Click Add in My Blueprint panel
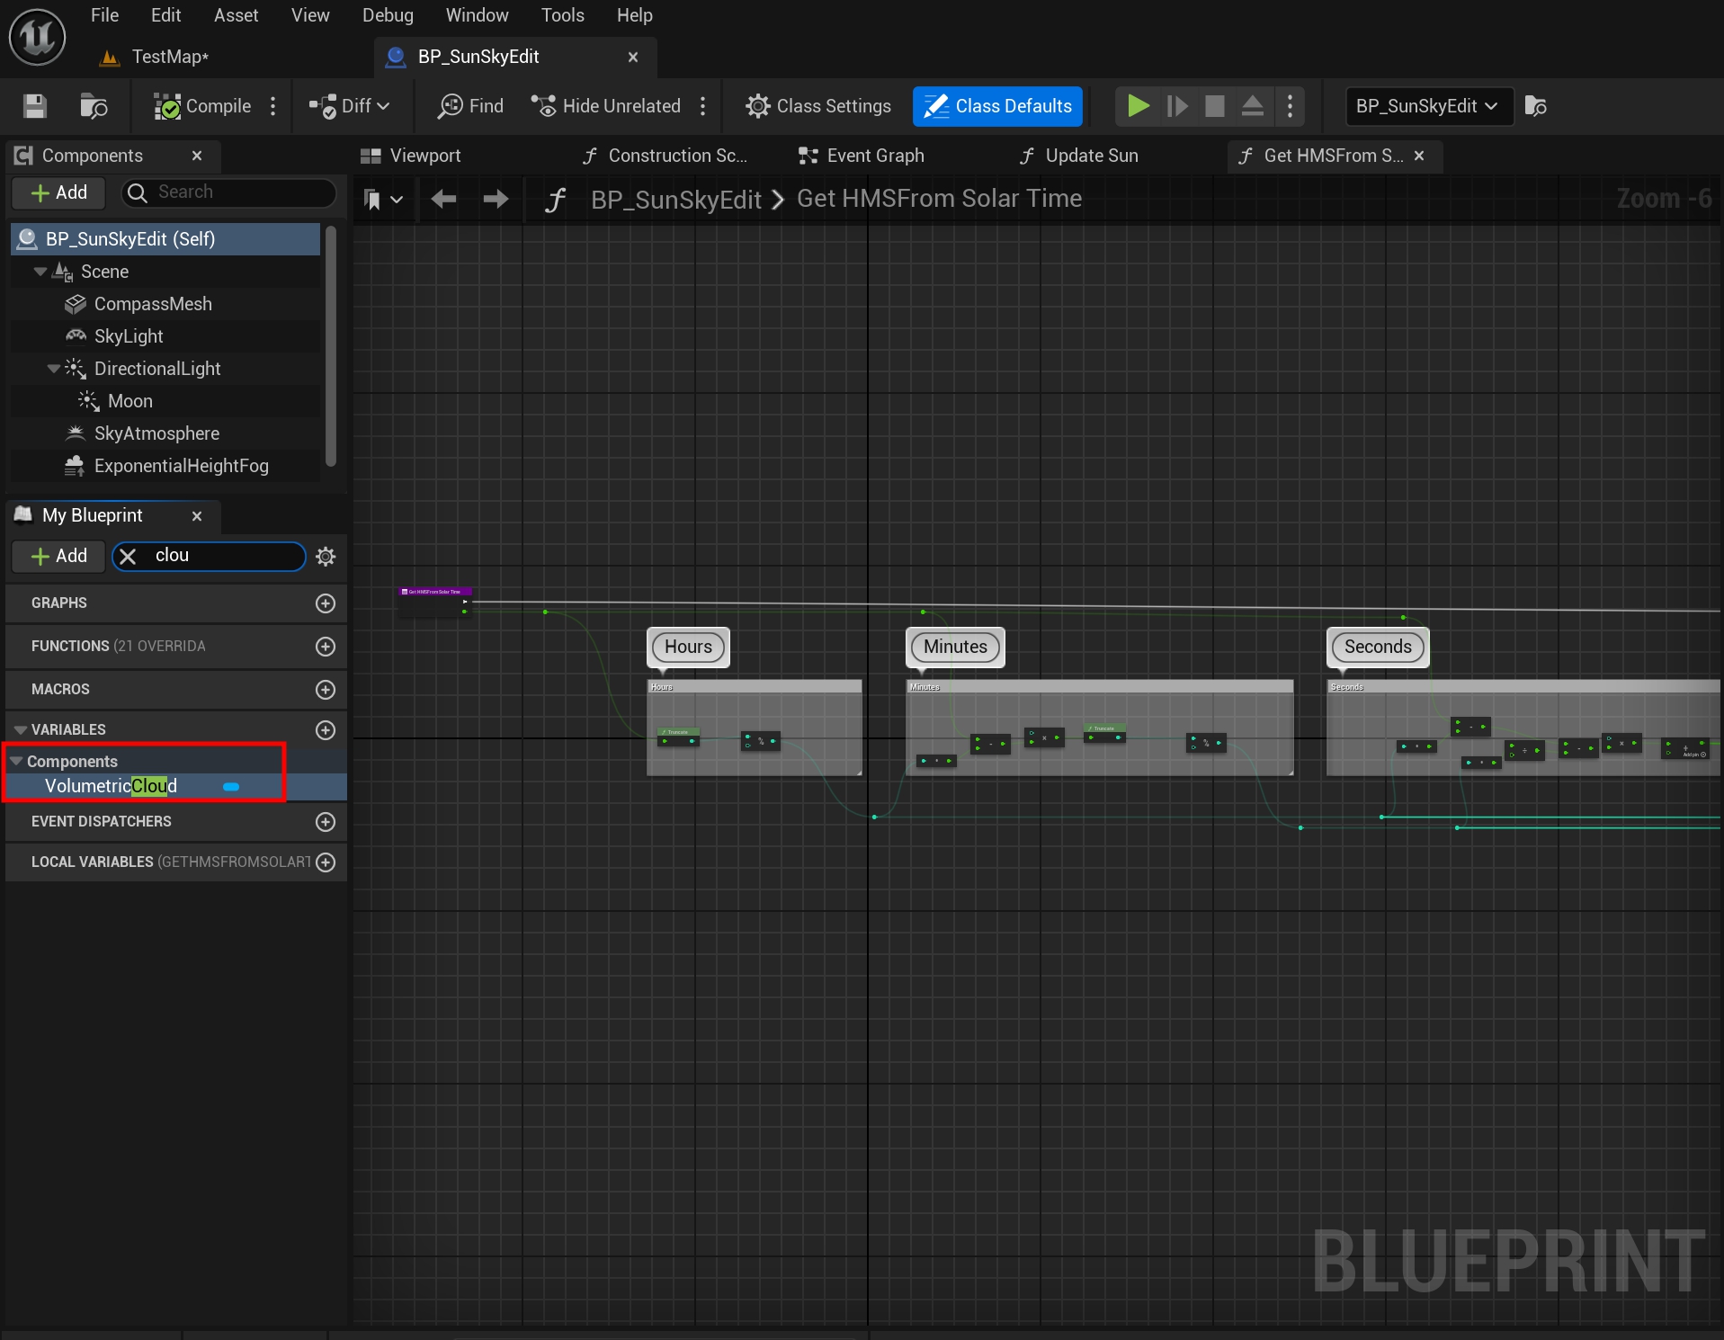This screenshot has width=1724, height=1340. click(x=58, y=556)
